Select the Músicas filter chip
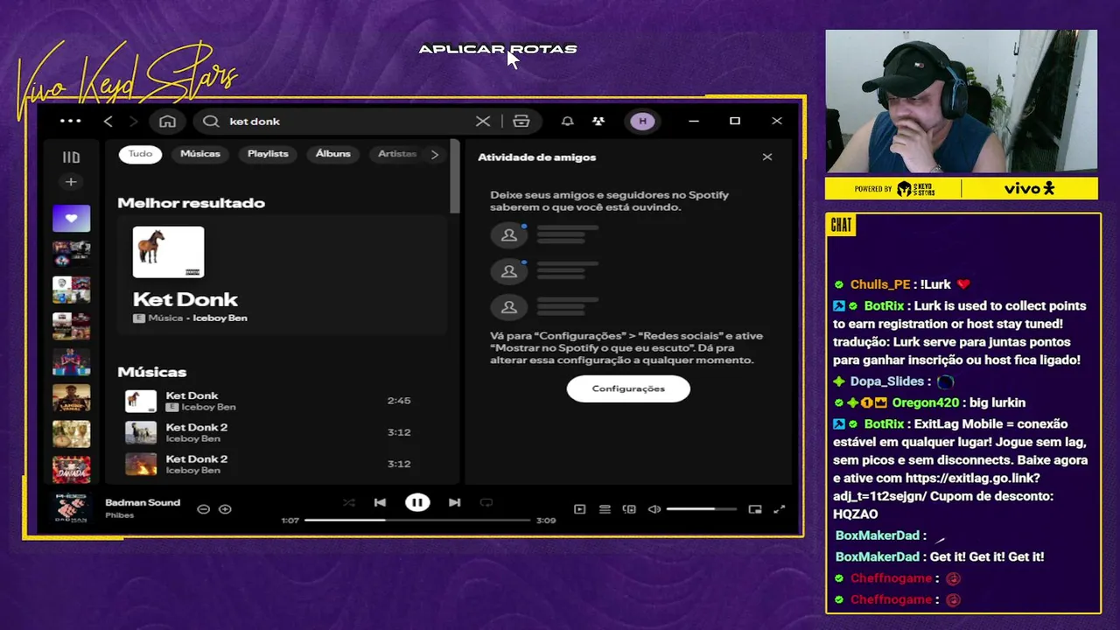 tap(200, 154)
